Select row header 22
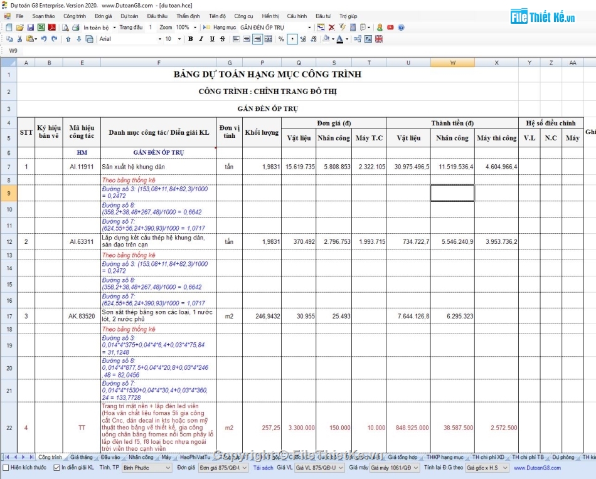The width and height of the screenshot is (596, 479). point(9,428)
